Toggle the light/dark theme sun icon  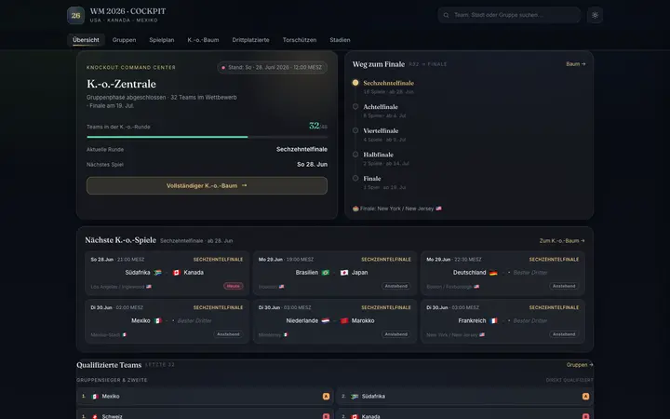pos(595,15)
